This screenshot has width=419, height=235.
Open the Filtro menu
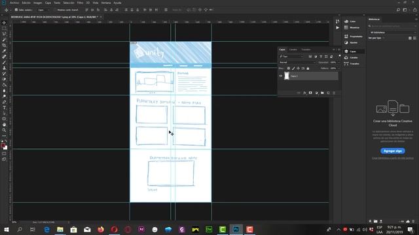coord(80,3)
